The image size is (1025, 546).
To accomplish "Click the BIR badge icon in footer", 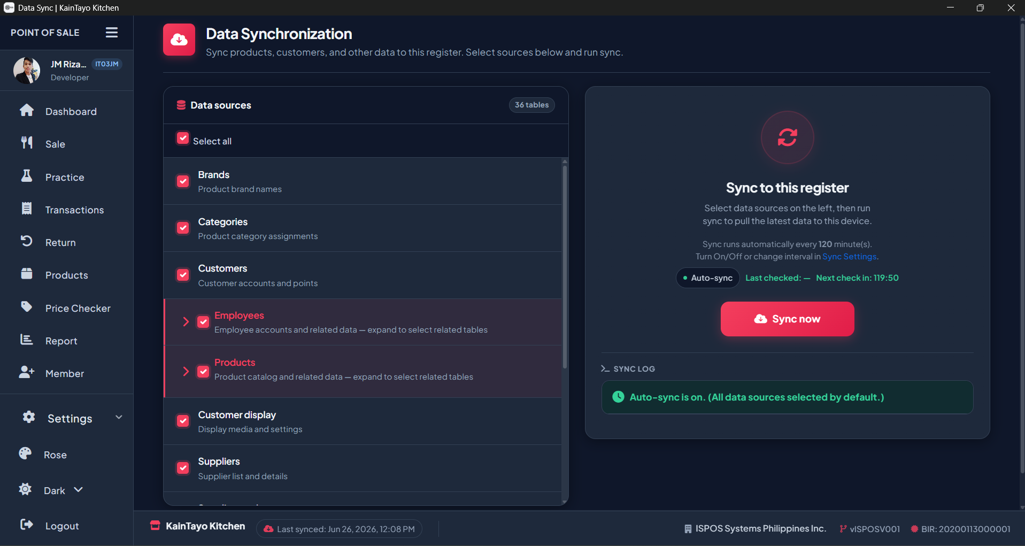I will pyautogui.click(x=914, y=529).
